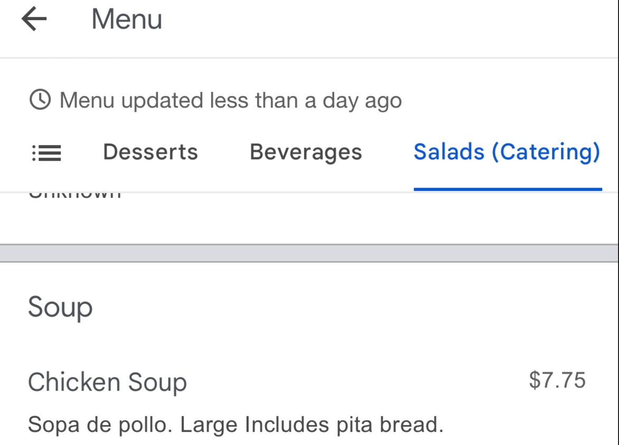Click the clock icon beside update notice

click(40, 100)
